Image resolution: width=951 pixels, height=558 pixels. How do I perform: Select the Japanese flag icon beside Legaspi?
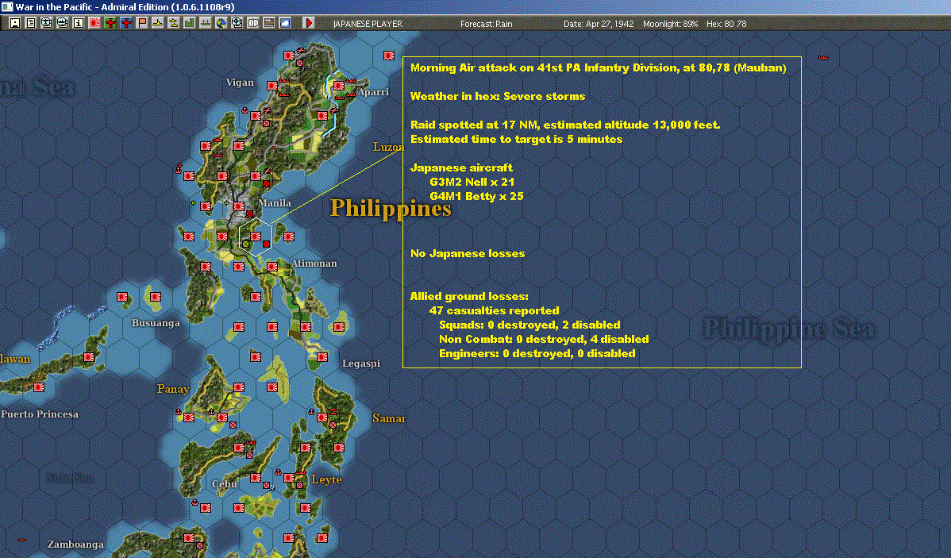(322, 357)
